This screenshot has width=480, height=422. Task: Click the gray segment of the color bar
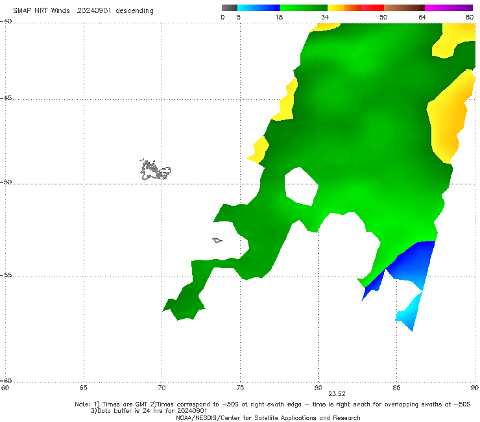click(x=230, y=8)
